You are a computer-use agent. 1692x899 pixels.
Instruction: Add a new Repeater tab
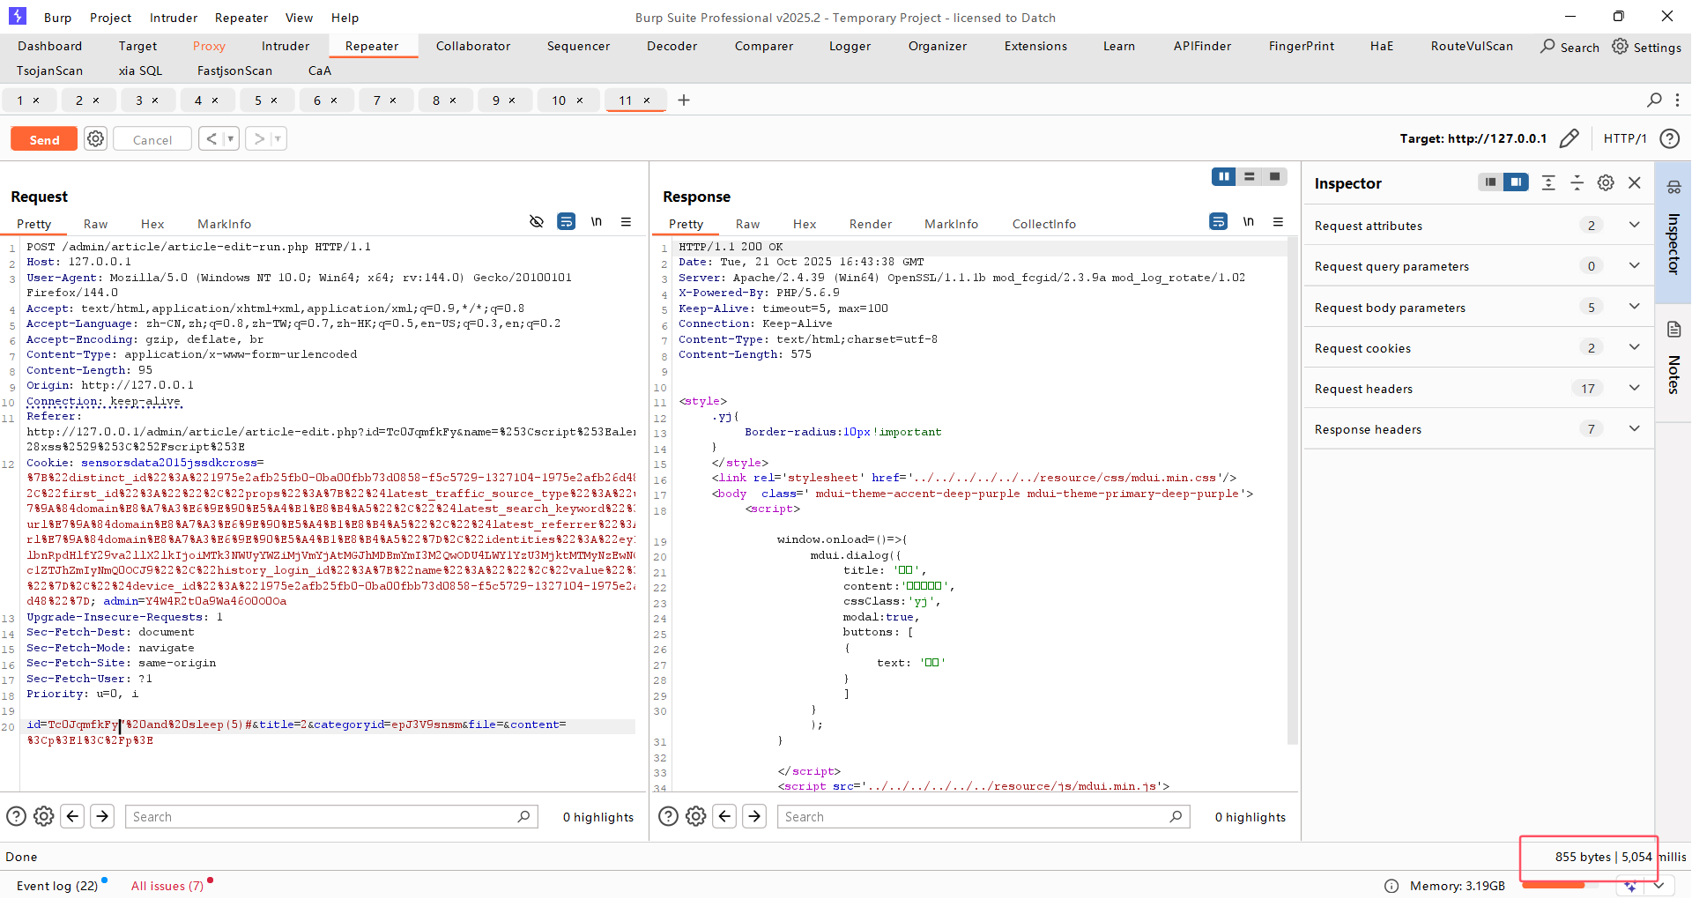click(684, 100)
